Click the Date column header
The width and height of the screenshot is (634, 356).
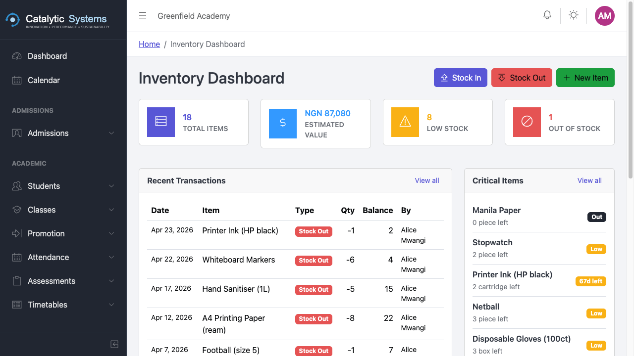click(x=160, y=210)
